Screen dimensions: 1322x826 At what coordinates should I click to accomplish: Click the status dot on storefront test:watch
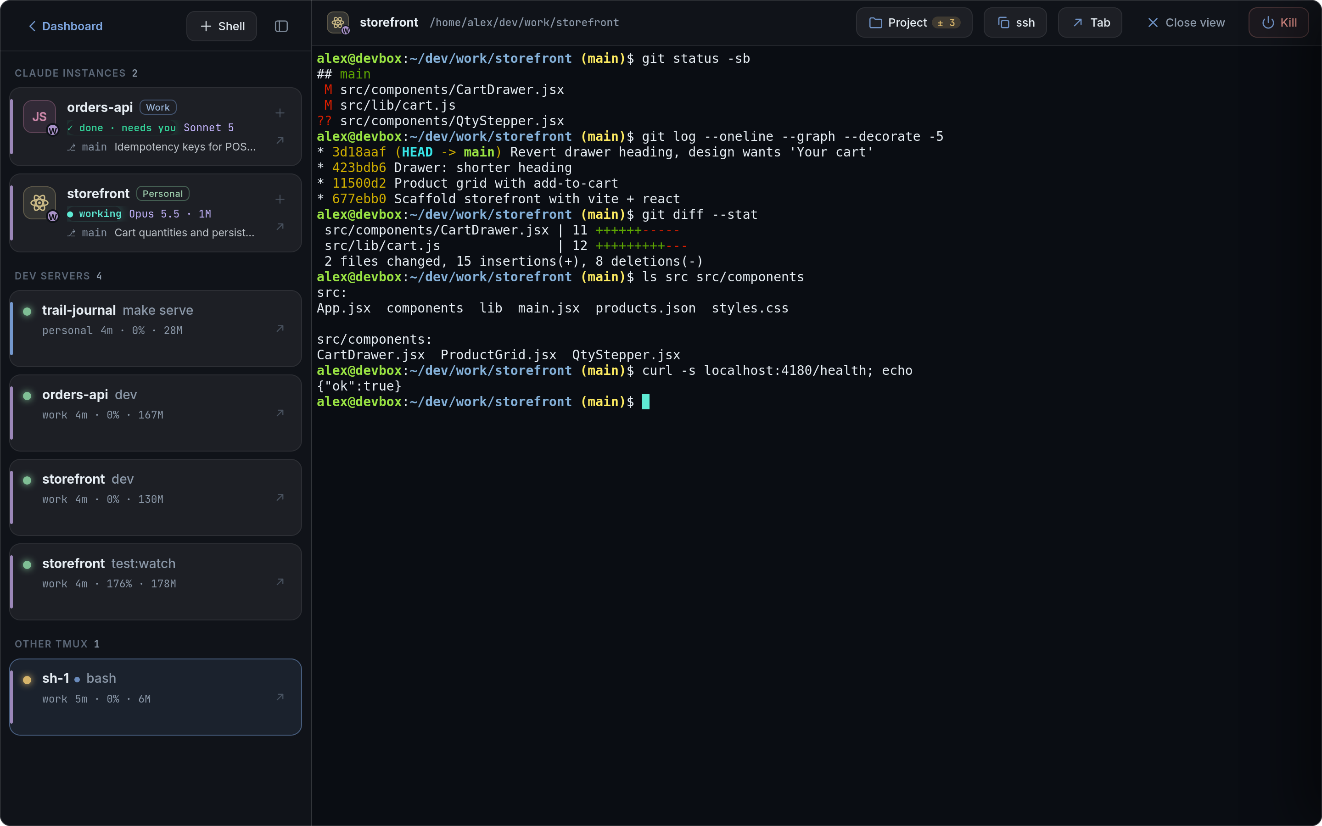(x=27, y=564)
